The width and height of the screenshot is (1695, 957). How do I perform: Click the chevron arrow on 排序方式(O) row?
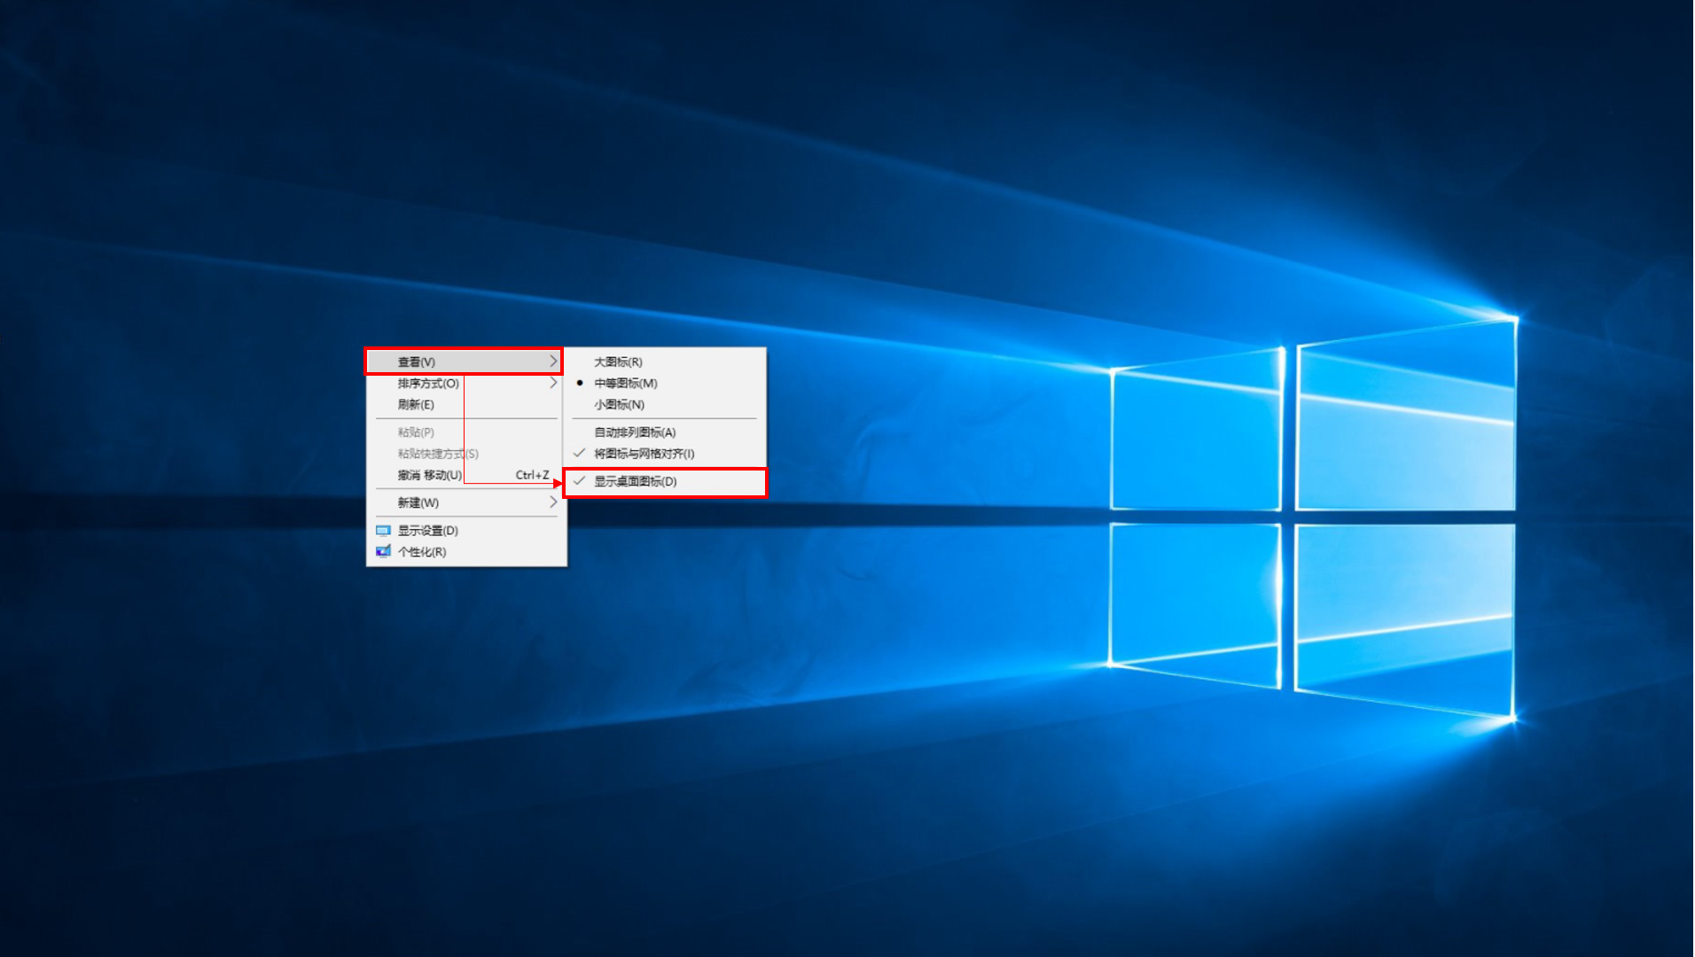click(x=553, y=382)
